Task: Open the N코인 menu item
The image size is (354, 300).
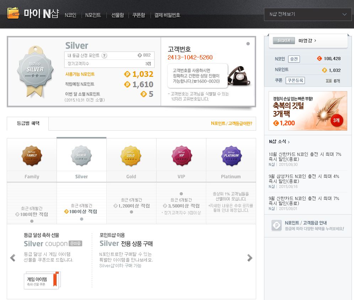Action: 70,15
